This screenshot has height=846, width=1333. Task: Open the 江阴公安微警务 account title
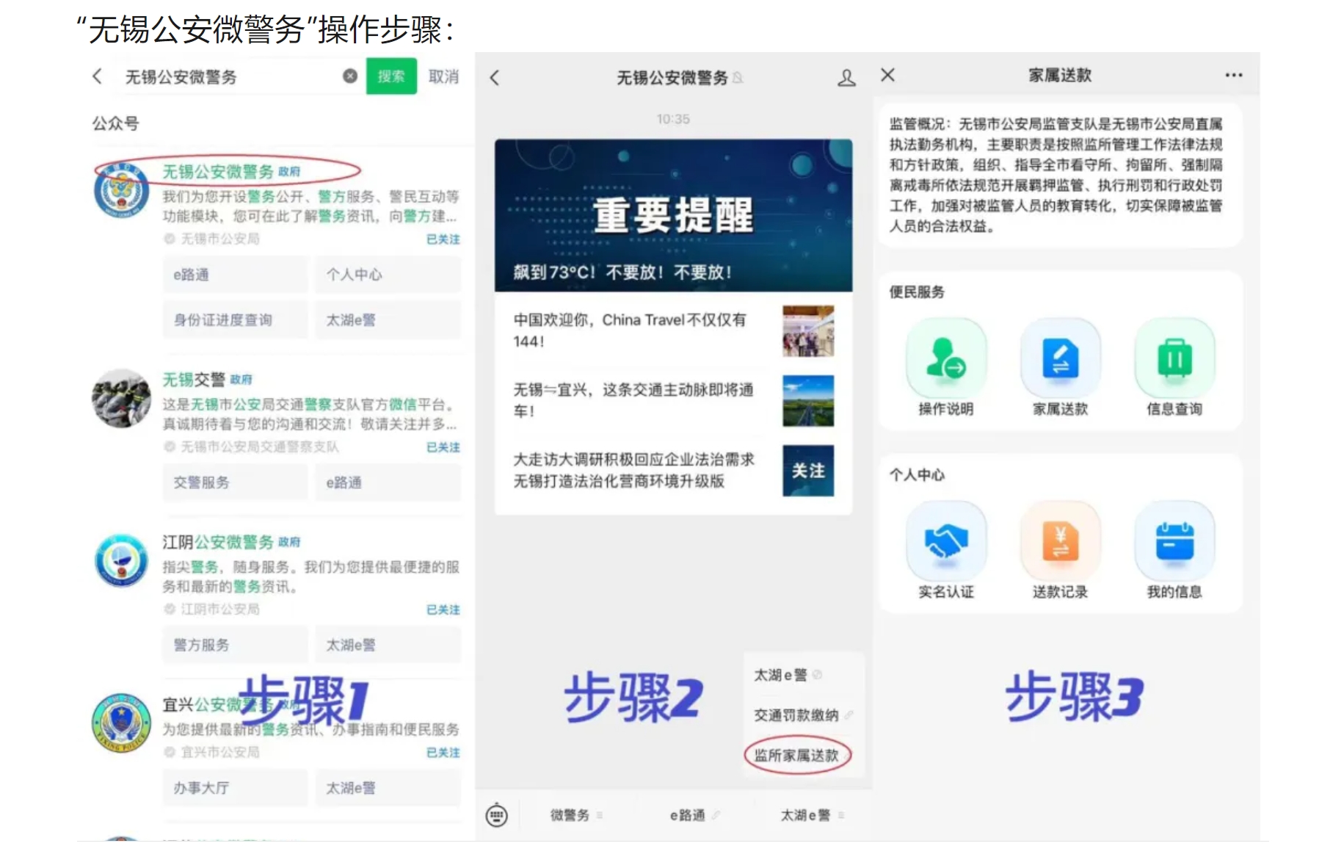[217, 542]
